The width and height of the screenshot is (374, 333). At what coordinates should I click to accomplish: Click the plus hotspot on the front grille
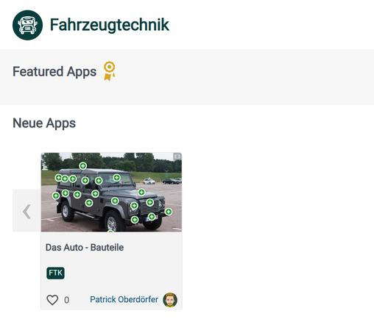(150, 202)
